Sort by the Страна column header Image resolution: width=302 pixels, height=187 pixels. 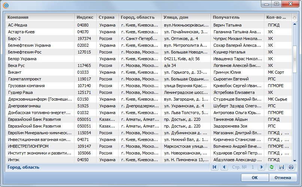[x=107, y=17]
